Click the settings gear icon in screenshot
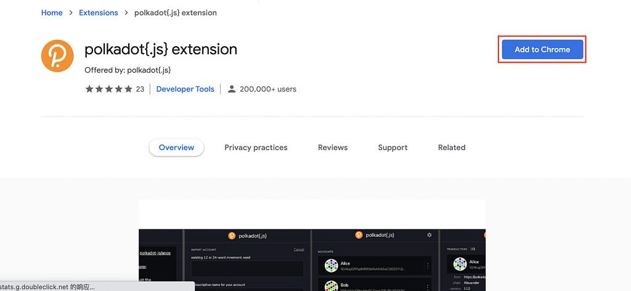The height and width of the screenshot is (291, 631). point(429,235)
